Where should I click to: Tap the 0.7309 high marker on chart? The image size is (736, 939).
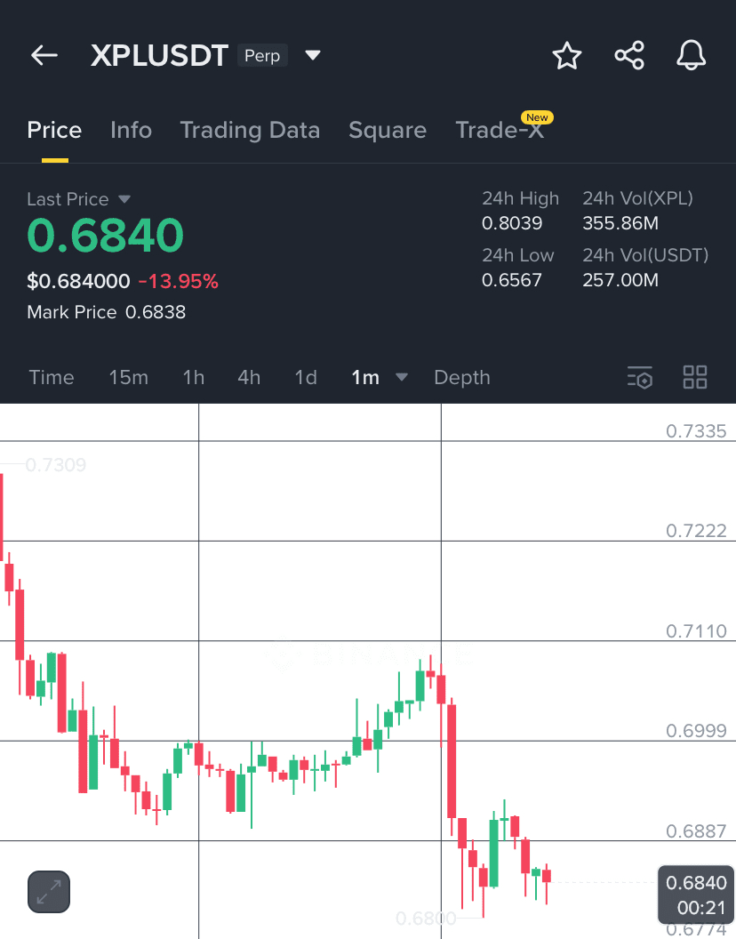pyautogui.click(x=56, y=465)
